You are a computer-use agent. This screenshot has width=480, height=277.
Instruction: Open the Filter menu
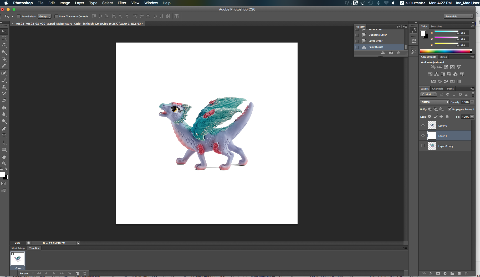click(x=122, y=3)
